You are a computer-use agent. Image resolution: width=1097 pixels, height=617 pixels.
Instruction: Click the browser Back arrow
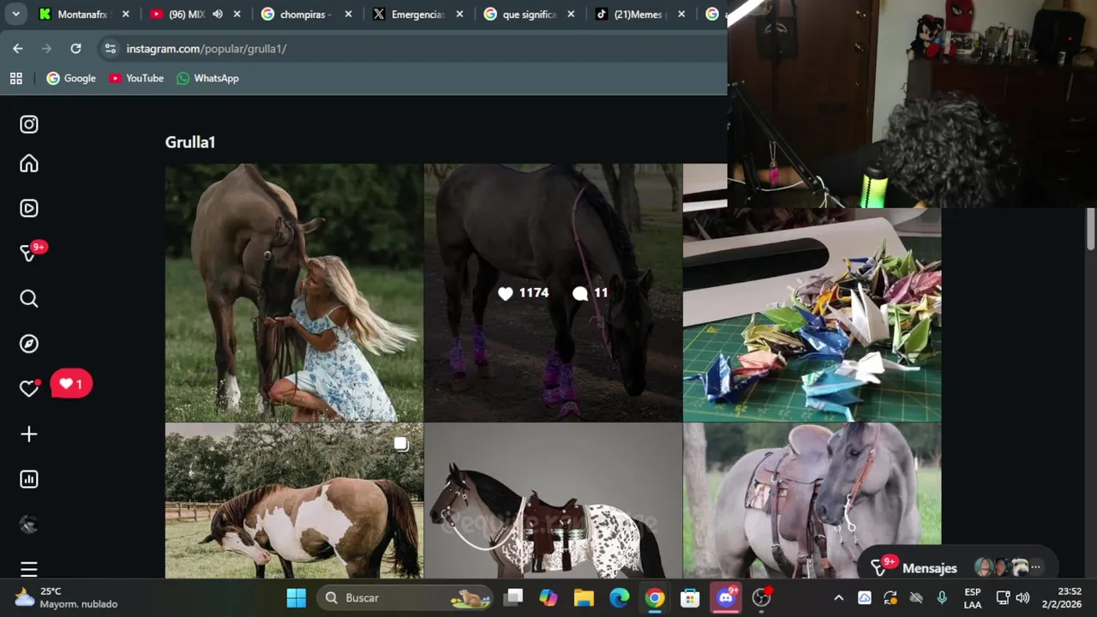(18, 49)
